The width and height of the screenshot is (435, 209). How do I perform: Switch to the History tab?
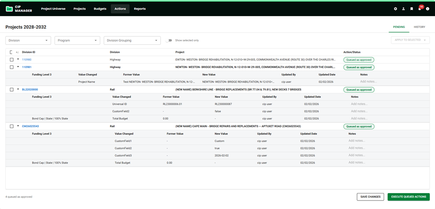click(x=419, y=27)
